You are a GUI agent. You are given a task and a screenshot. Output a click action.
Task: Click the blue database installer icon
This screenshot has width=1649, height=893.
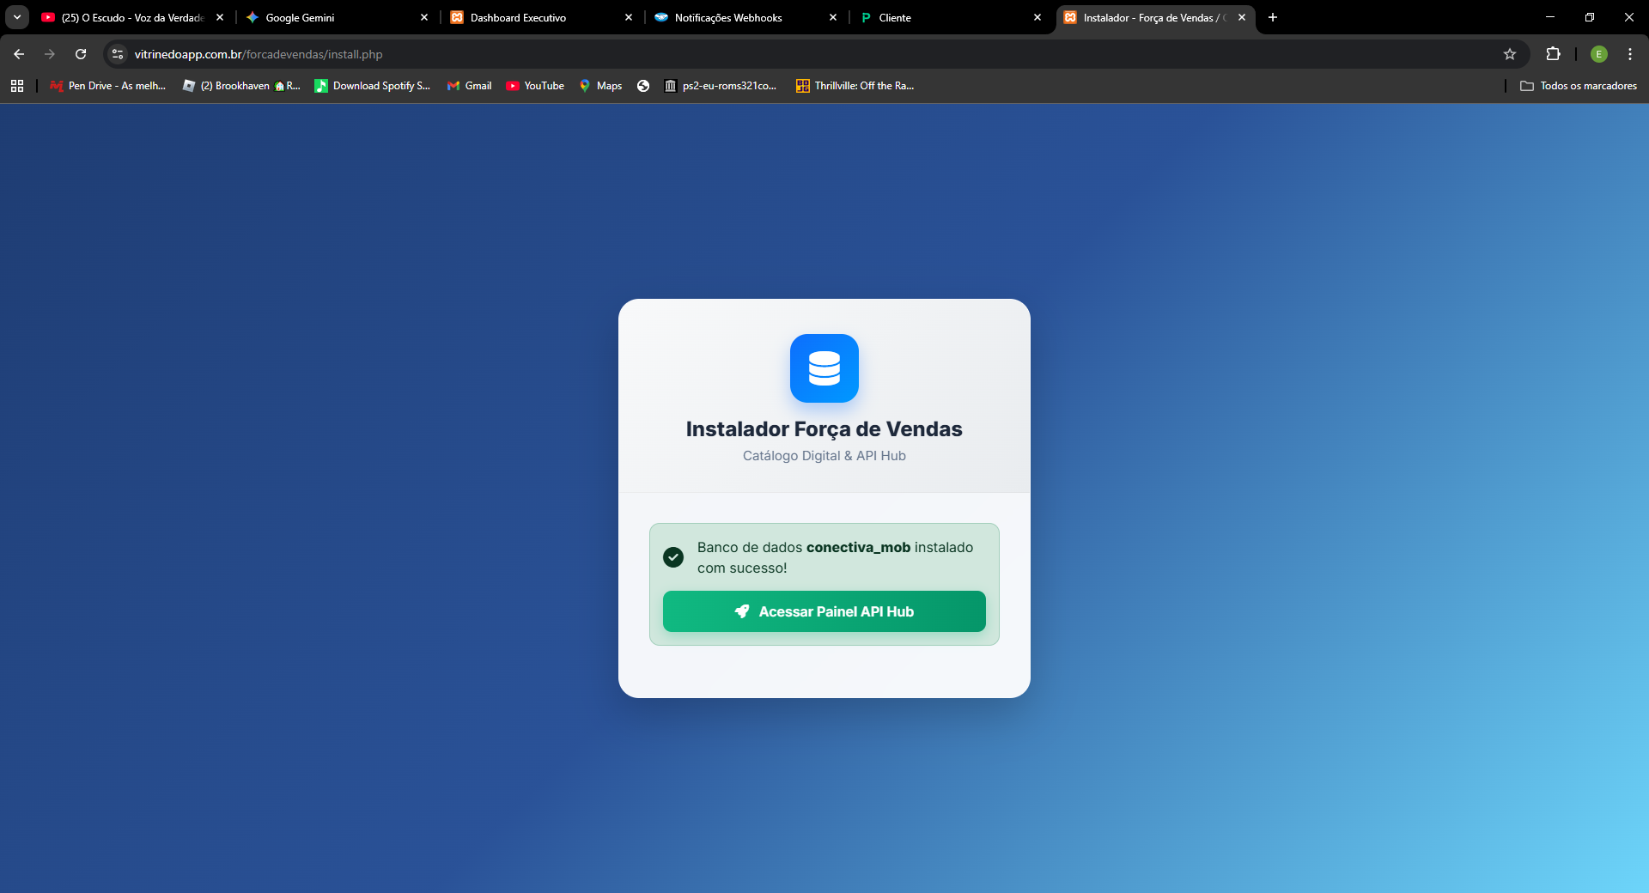pos(824,368)
